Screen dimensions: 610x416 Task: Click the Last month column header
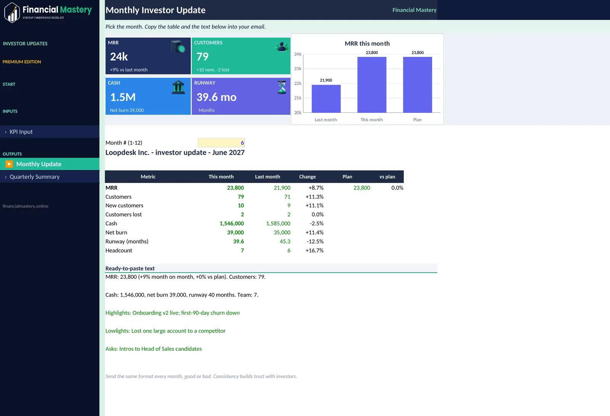click(268, 177)
